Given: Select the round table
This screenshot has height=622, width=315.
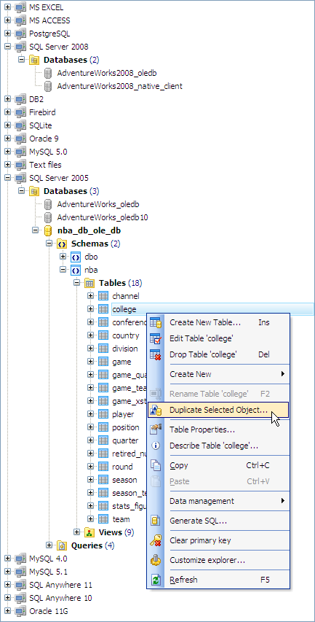Looking at the screenshot, I should [x=122, y=467].
